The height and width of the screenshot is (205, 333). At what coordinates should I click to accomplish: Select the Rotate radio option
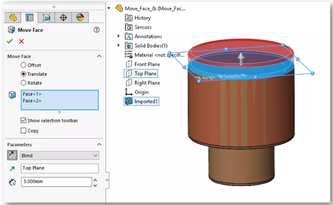(x=23, y=83)
